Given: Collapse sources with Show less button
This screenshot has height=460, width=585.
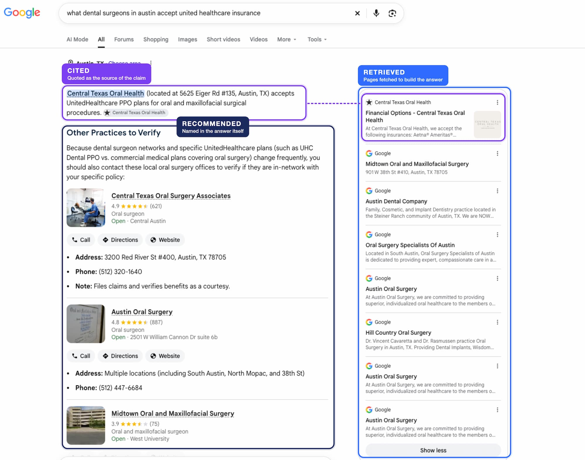Looking at the screenshot, I should tap(433, 450).
